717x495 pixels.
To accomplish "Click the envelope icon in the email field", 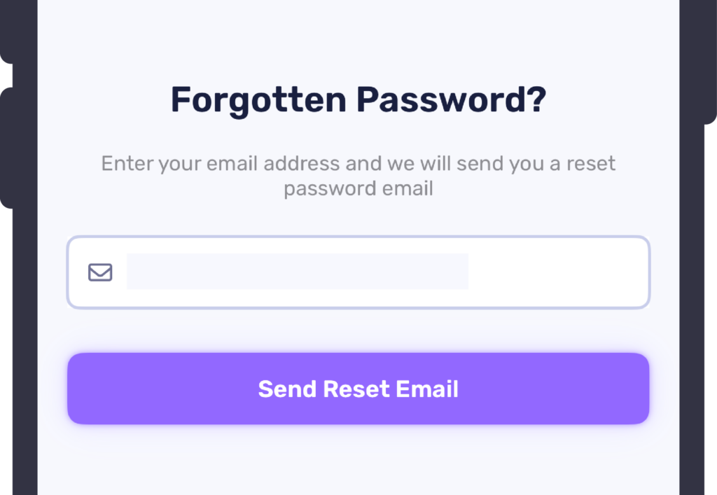I will [100, 272].
